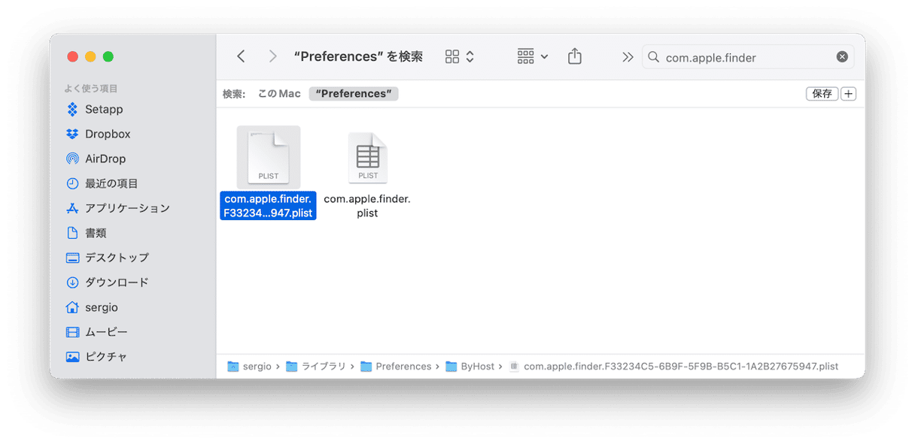Open ピクチャ folder in sidebar
The image size is (915, 444).
tap(106, 357)
